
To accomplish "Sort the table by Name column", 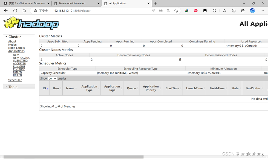I will pyautogui.click(x=70, y=88).
